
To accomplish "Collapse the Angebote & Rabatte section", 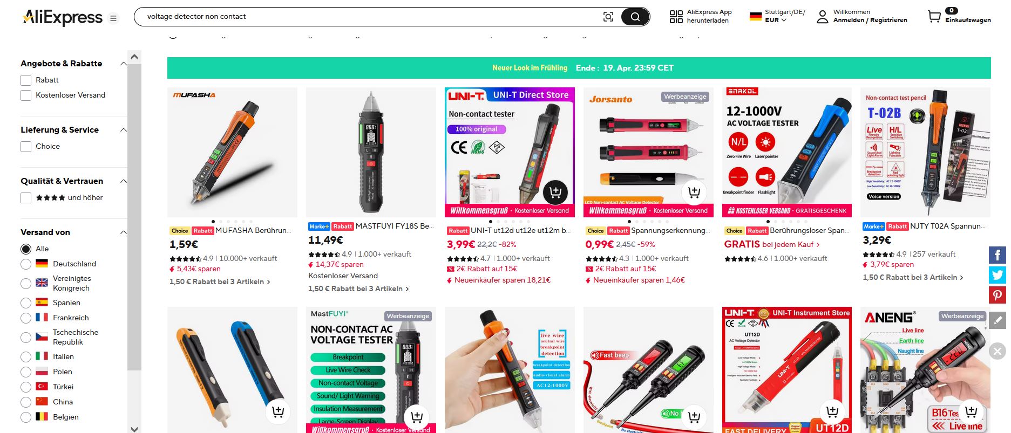I will point(123,64).
